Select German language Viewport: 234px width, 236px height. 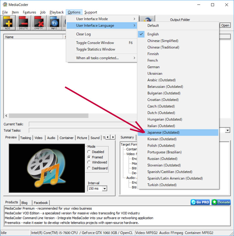178,67
